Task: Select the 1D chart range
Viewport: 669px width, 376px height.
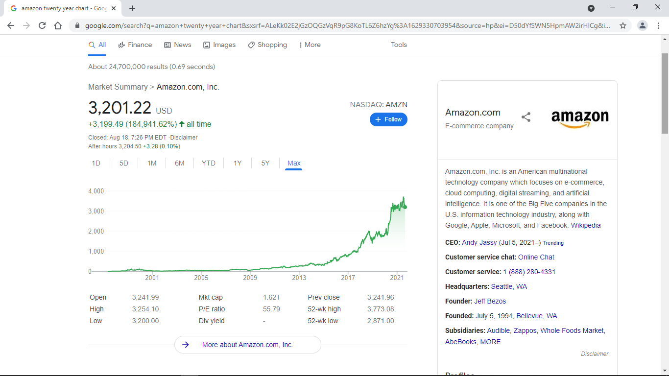Action: (x=96, y=163)
